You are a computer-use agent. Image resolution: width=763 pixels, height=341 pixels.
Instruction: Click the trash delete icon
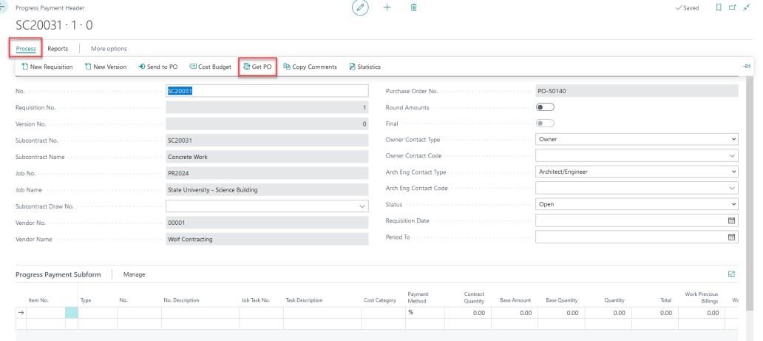pos(413,8)
